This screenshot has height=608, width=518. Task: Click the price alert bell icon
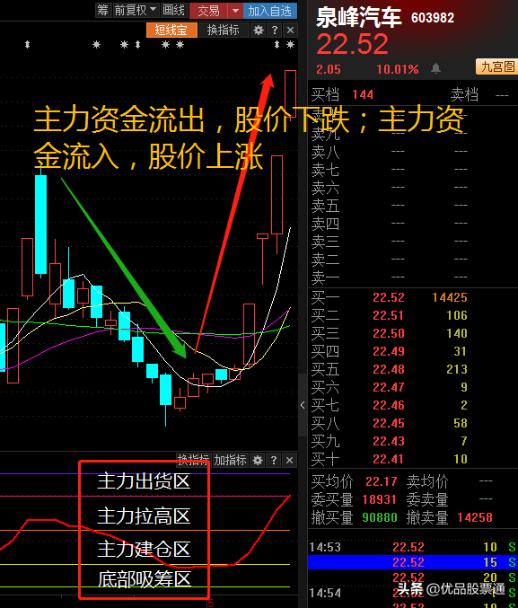point(435,68)
